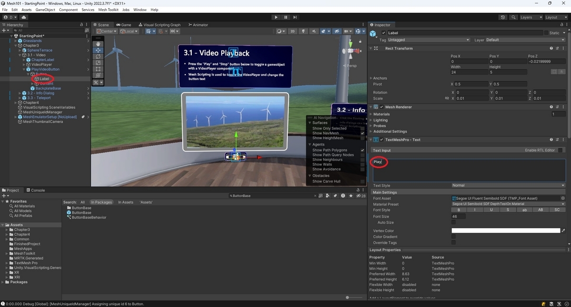The width and height of the screenshot is (571, 307).
Task: Expand the Anchors section
Action: pos(372,78)
